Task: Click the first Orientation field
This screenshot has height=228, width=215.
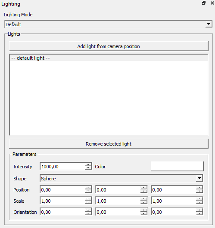Action: 62,212
